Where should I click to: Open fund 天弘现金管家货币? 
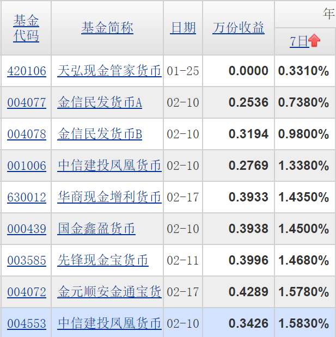109,71
